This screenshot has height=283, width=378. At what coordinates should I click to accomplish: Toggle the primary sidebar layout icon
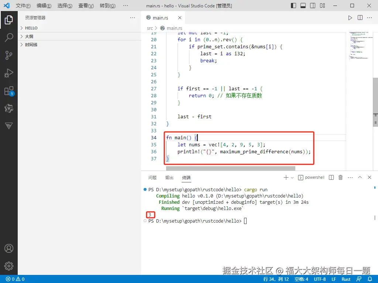(x=293, y=6)
